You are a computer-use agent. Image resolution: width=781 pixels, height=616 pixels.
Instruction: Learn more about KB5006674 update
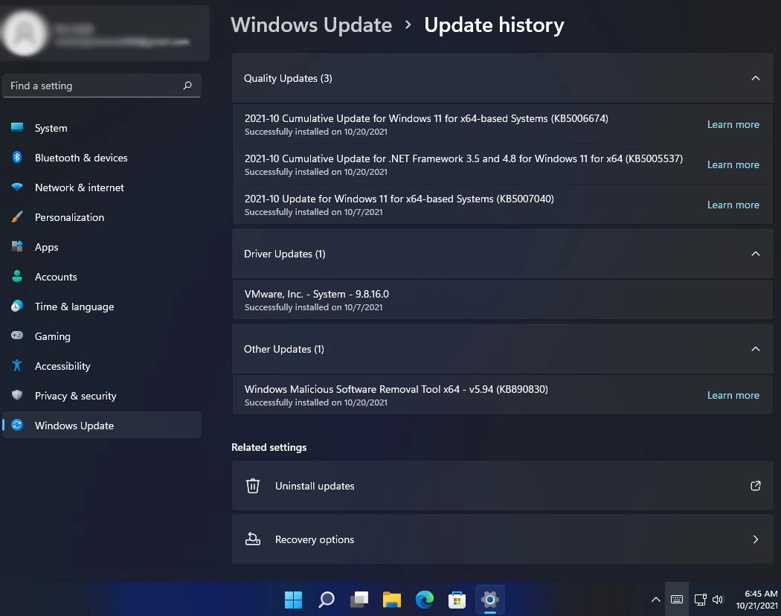733,124
